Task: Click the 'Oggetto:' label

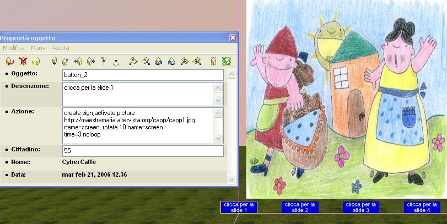Action: (x=24, y=73)
